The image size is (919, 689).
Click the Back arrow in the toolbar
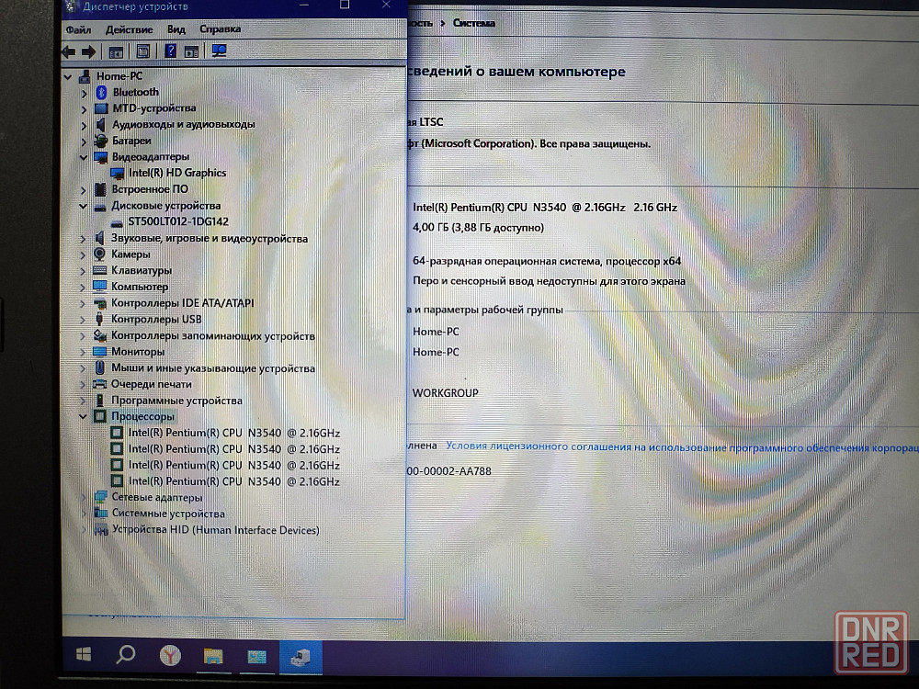coord(69,51)
